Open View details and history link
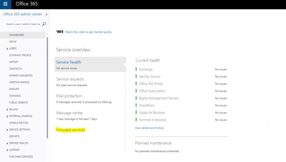The width and height of the screenshot is (286, 162). point(149,128)
